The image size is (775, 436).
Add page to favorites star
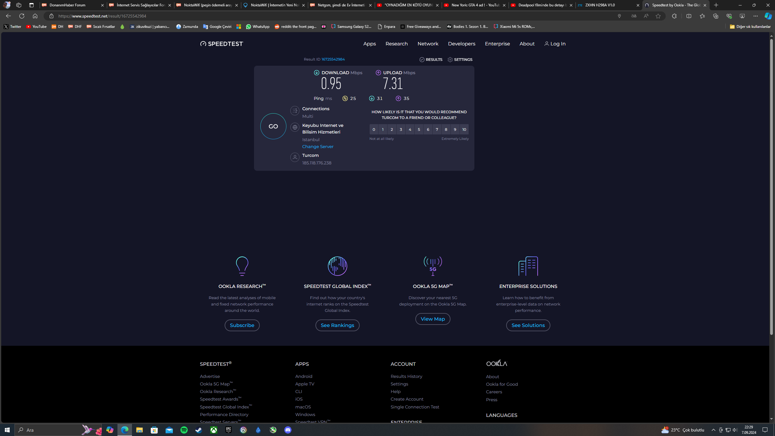[658, 16]
